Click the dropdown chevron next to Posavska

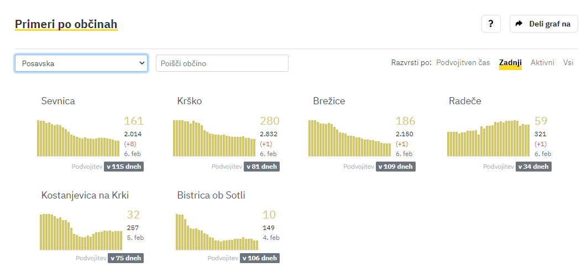coord(142,63)
